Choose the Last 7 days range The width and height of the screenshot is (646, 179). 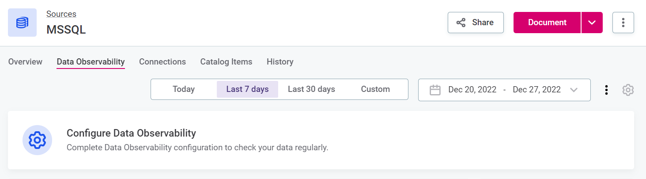point(247,89)
